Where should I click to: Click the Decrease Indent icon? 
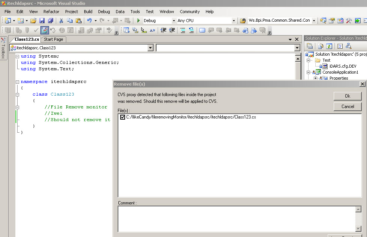[x=164, y=30]
